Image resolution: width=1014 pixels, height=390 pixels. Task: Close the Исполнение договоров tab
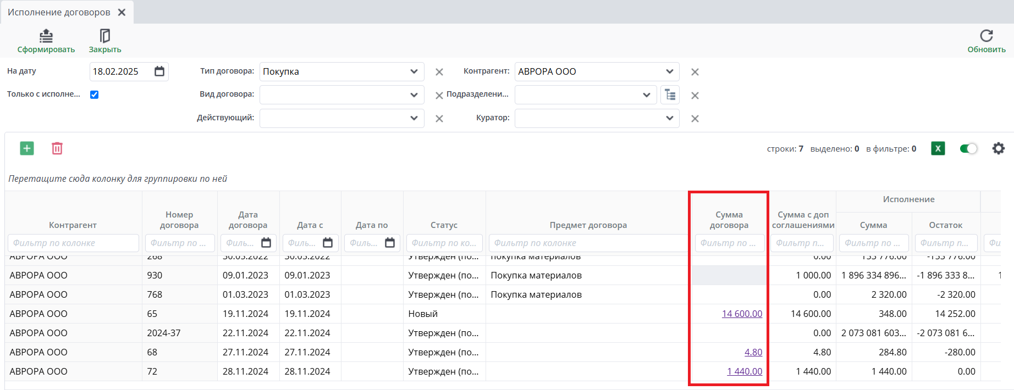122,12
